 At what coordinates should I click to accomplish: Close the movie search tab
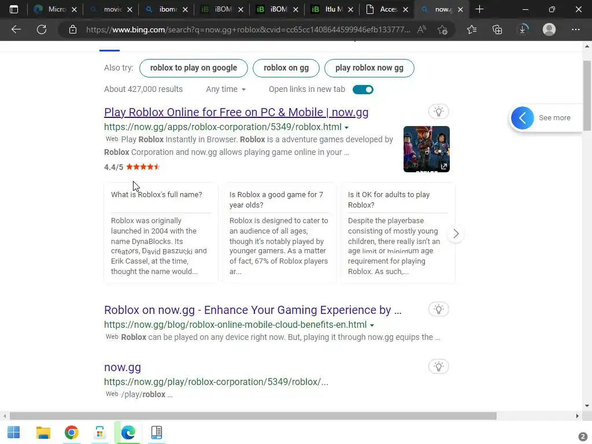(x=130, y=9)
